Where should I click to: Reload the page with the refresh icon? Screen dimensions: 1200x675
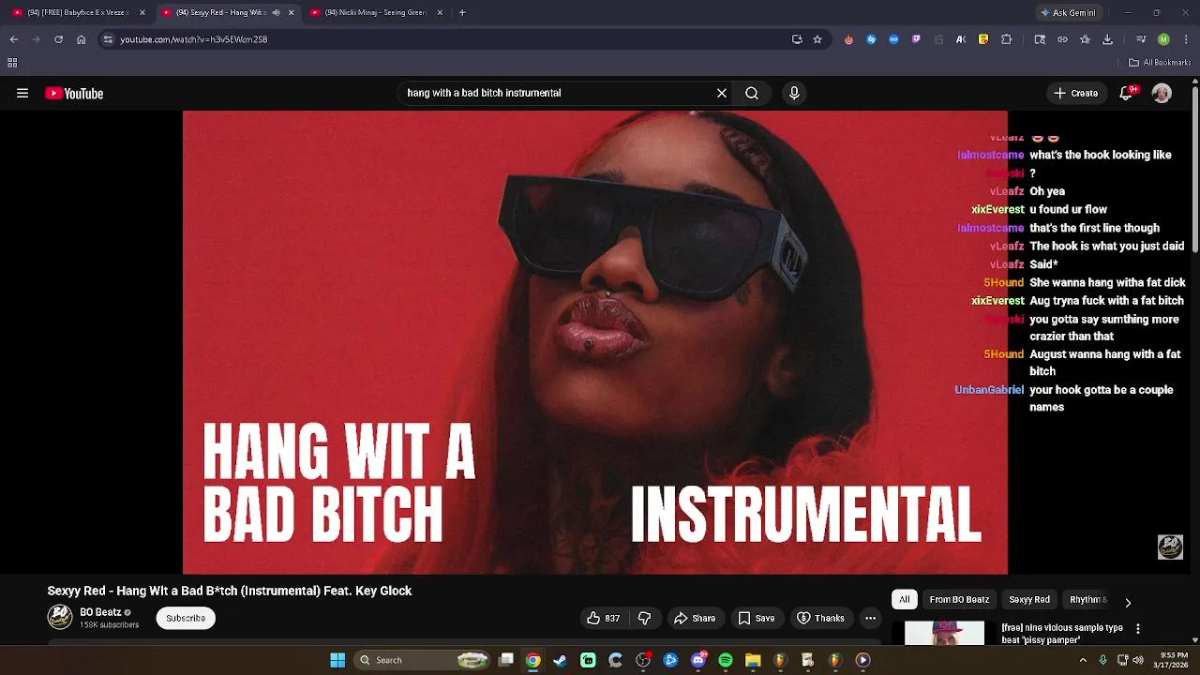click(58, 39)
